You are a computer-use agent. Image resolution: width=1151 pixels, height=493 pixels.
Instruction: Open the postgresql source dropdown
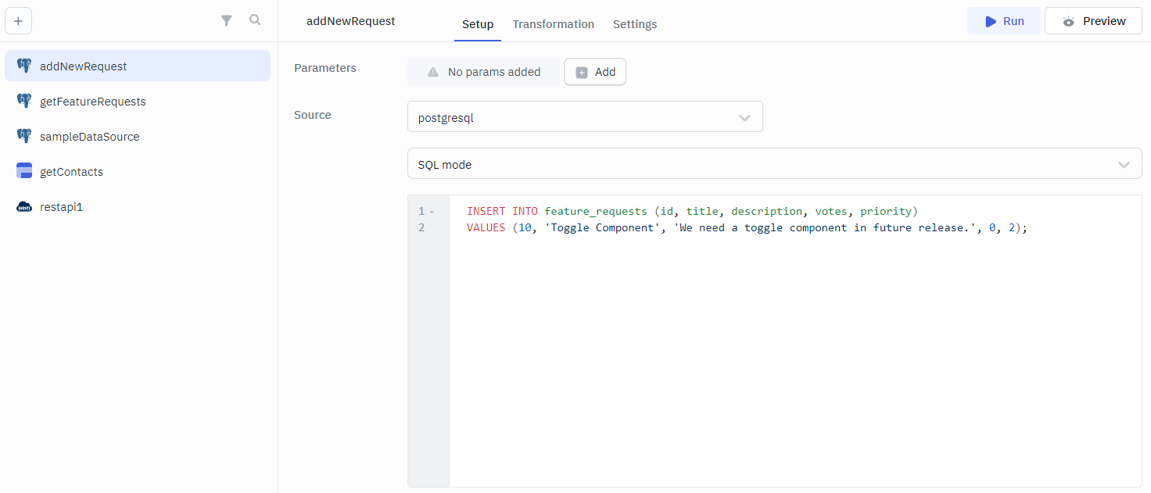(584, 118)
